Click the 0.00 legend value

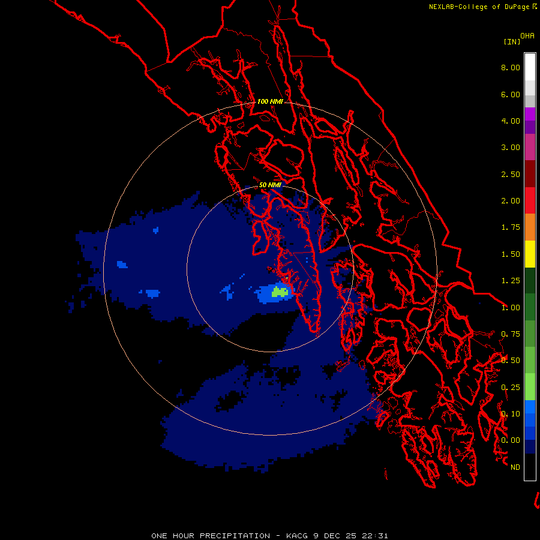point(511,440)
